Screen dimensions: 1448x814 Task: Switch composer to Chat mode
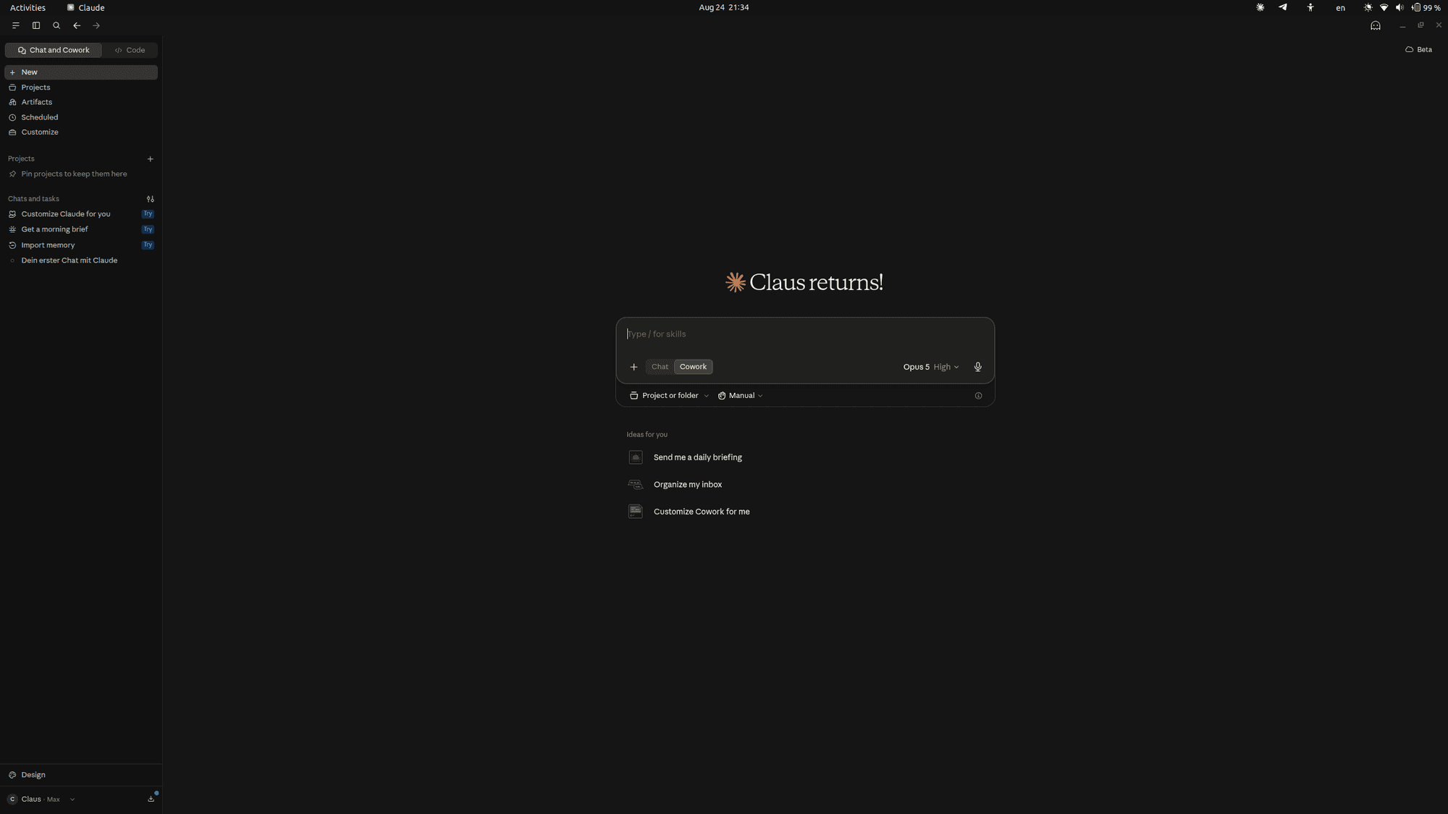pos(660,367)
